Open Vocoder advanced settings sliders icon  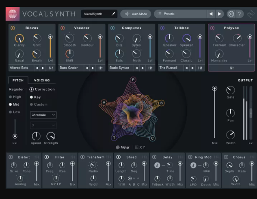click(100, 68)
